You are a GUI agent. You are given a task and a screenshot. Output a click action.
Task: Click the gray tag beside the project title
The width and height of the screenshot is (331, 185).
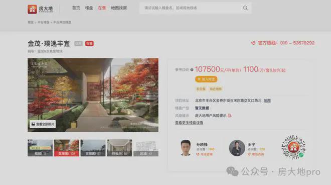point(78,44)
